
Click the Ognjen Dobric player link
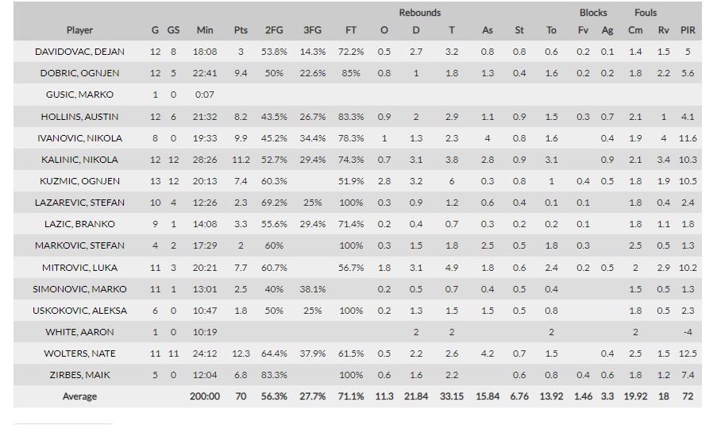point(79,73)
